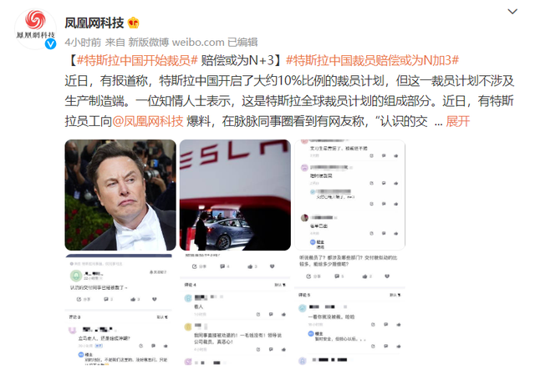Open the Elon Musk photo thumbnail
This screenshot has height=380, width=535.
120,195
